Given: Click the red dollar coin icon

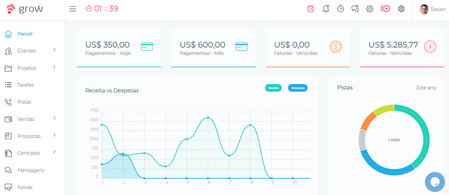Looking at the screenshot, I should pyautogui.click(x=430, y=47).
